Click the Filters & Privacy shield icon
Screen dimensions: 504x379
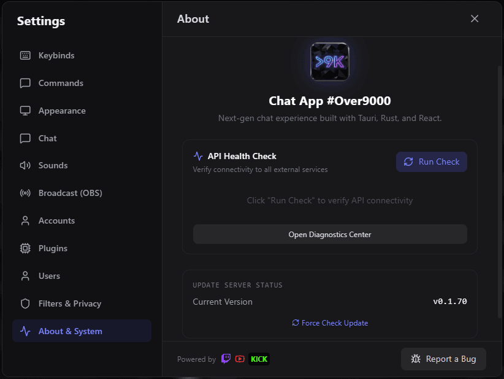click(x=25, y=303)
